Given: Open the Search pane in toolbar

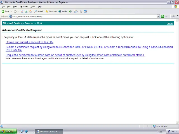Looking at the screenshot, I should pos(39,11).
